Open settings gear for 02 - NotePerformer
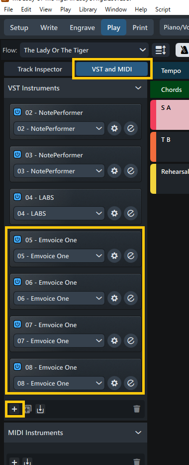 (x=114, y=129)
